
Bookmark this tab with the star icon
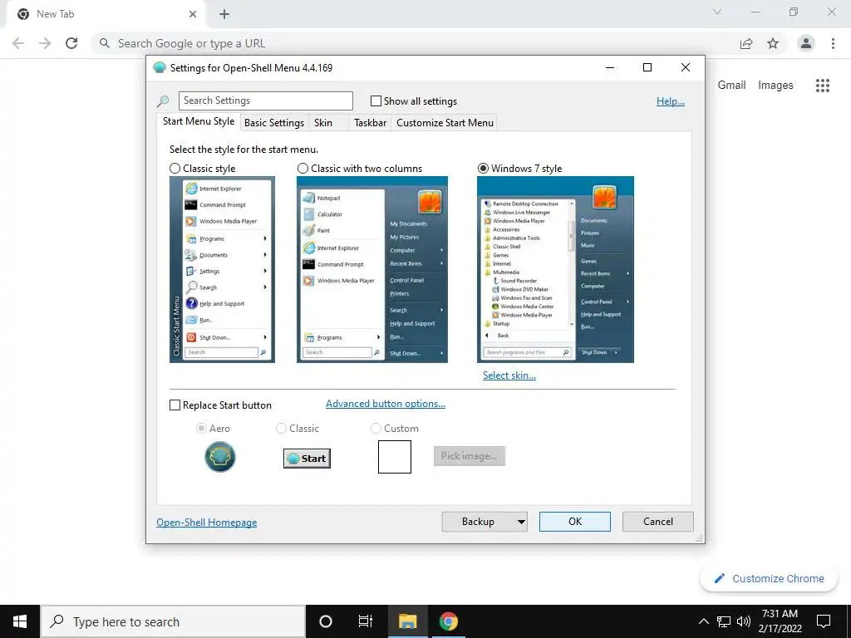click(773, 43)
